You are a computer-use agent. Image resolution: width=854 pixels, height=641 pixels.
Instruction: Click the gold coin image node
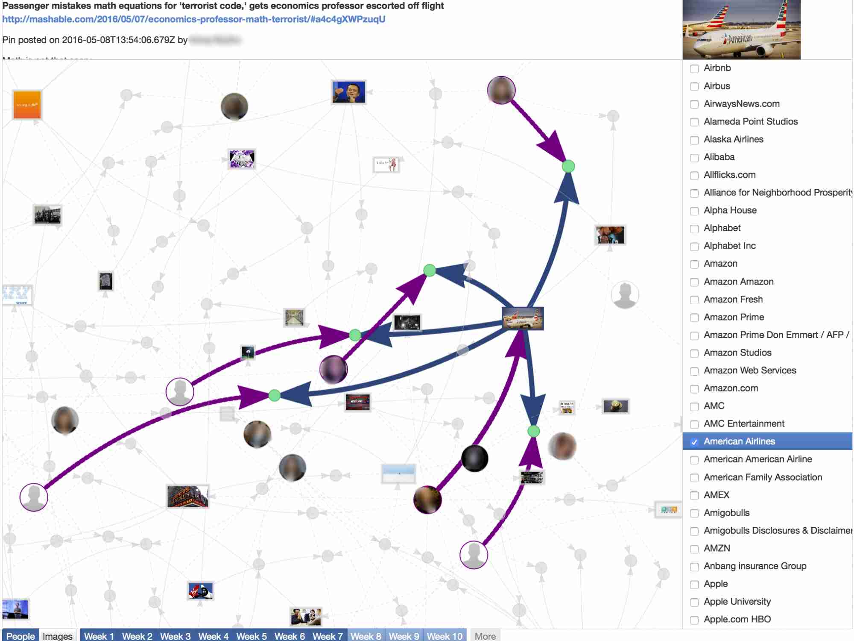click(615, 406)
